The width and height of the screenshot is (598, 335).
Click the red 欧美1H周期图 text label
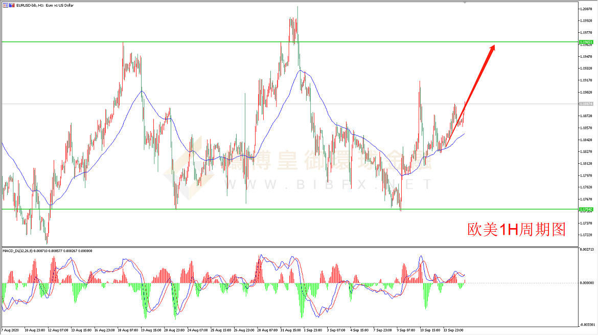pos(516,230)
